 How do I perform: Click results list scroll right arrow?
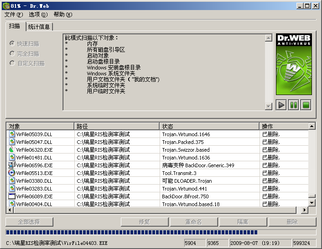click(x=305, y=210)
